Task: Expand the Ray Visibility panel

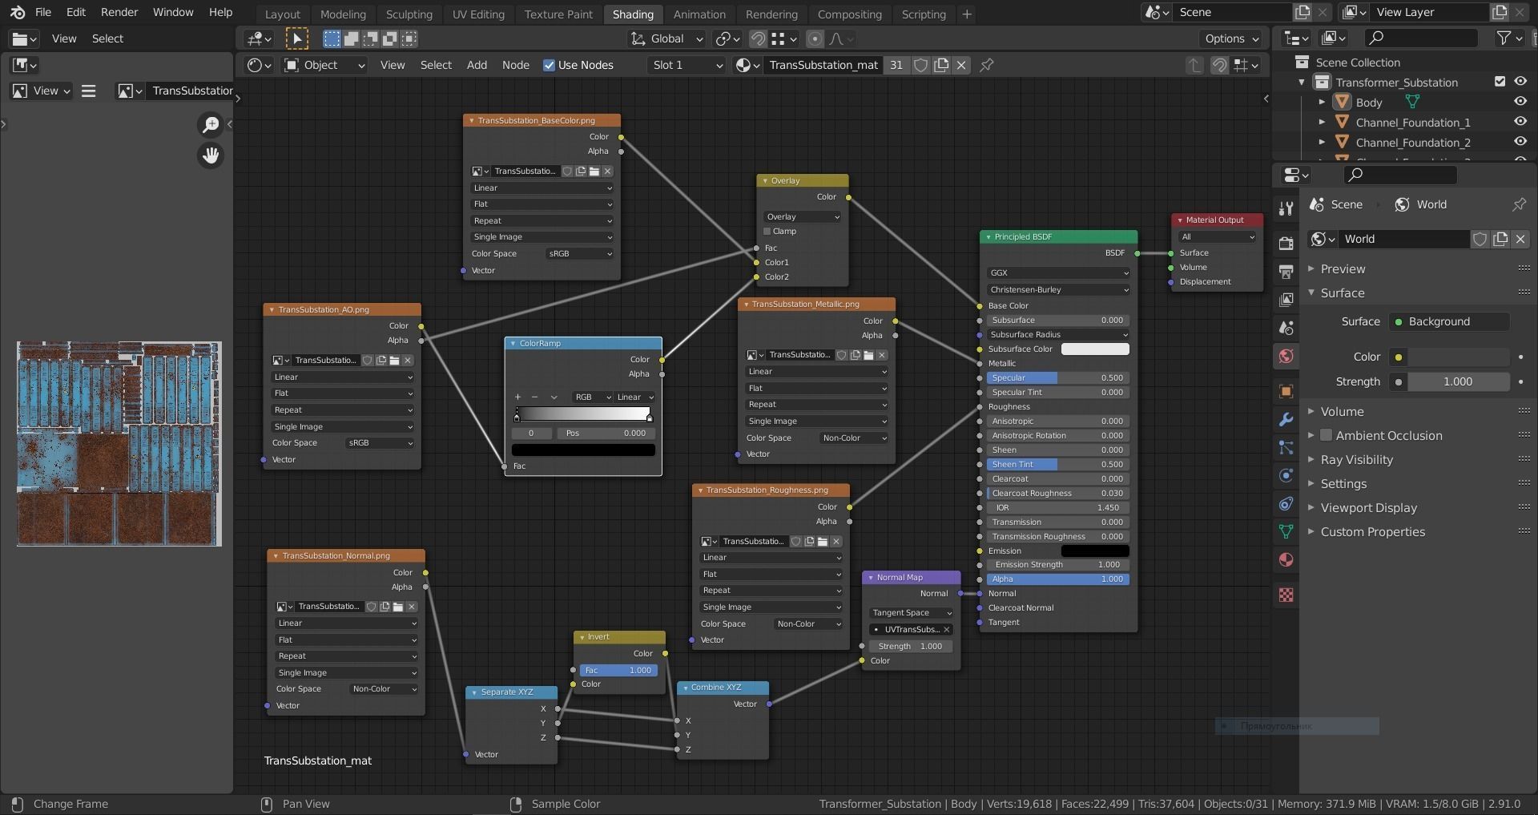Action: [1357, 459]
